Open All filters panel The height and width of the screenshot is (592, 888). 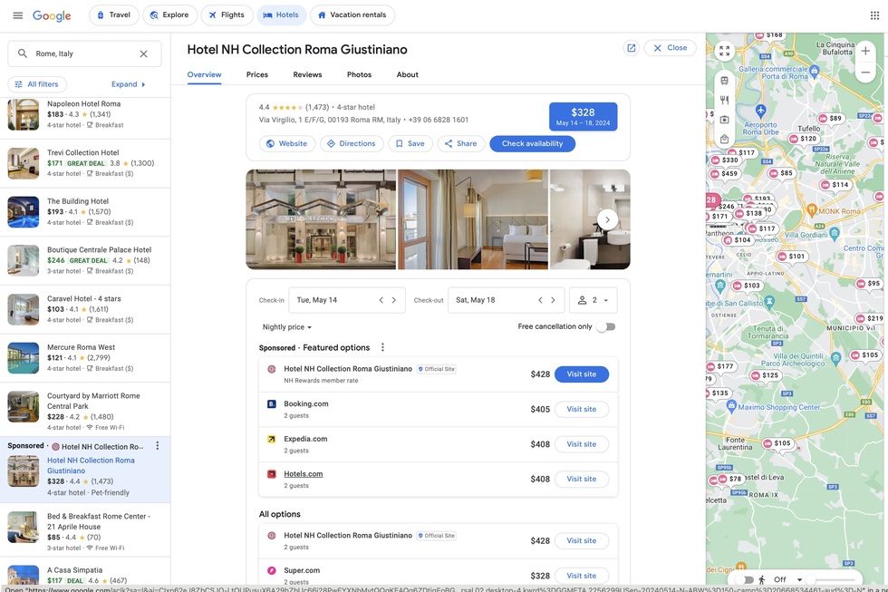pos(37,84)
